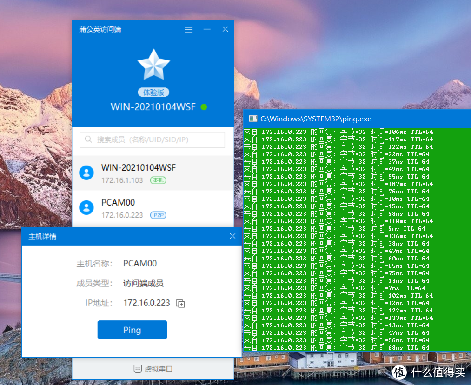Close the 蒲公英访问端 window

tap(226, 29)
